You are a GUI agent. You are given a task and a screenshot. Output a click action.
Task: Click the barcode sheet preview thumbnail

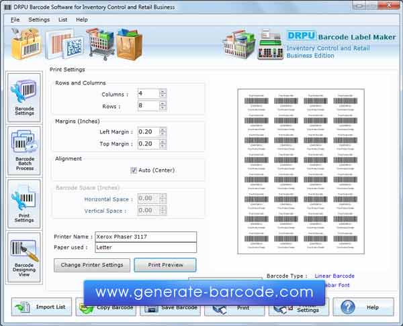(x=301, y=172)
